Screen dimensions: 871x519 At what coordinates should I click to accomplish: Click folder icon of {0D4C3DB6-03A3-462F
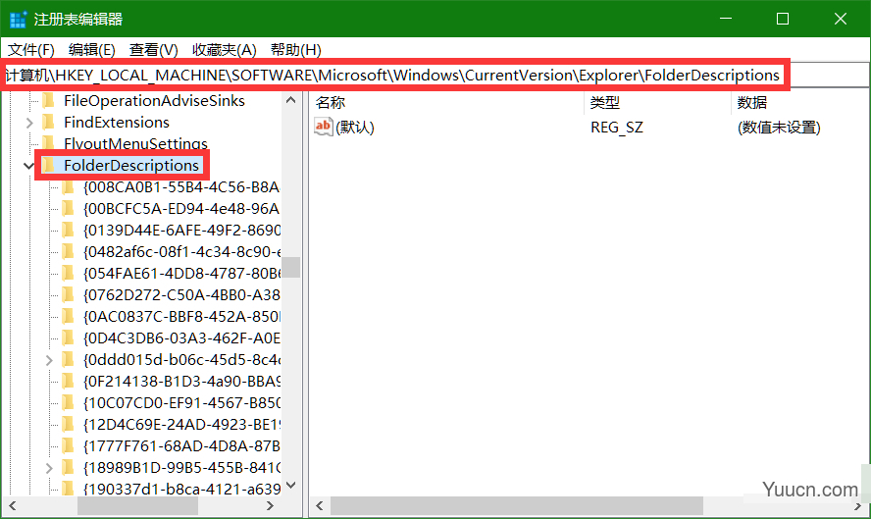coord(68,338)
